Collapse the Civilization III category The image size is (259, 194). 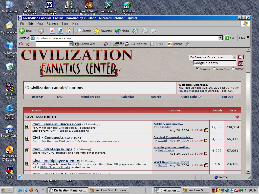click(x=237, y=117)
